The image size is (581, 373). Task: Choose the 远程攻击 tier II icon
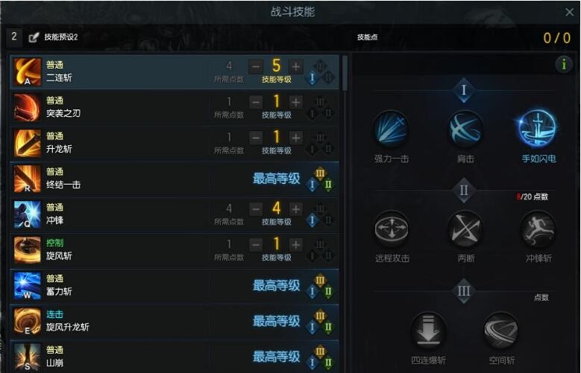coord(392,229)
